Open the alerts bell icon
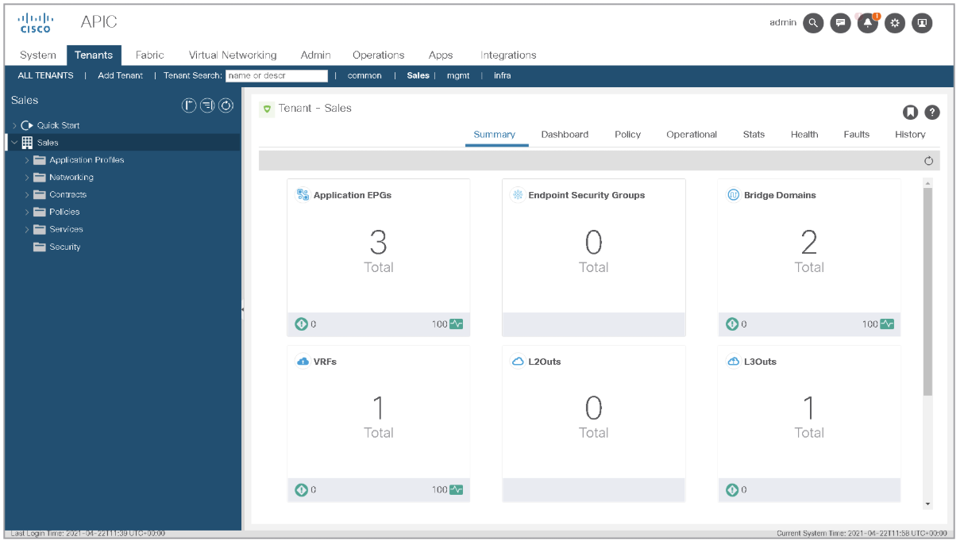 867,23
